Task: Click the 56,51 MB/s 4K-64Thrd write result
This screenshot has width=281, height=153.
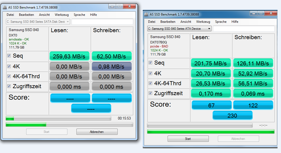Action: click(x=253, y=84)
